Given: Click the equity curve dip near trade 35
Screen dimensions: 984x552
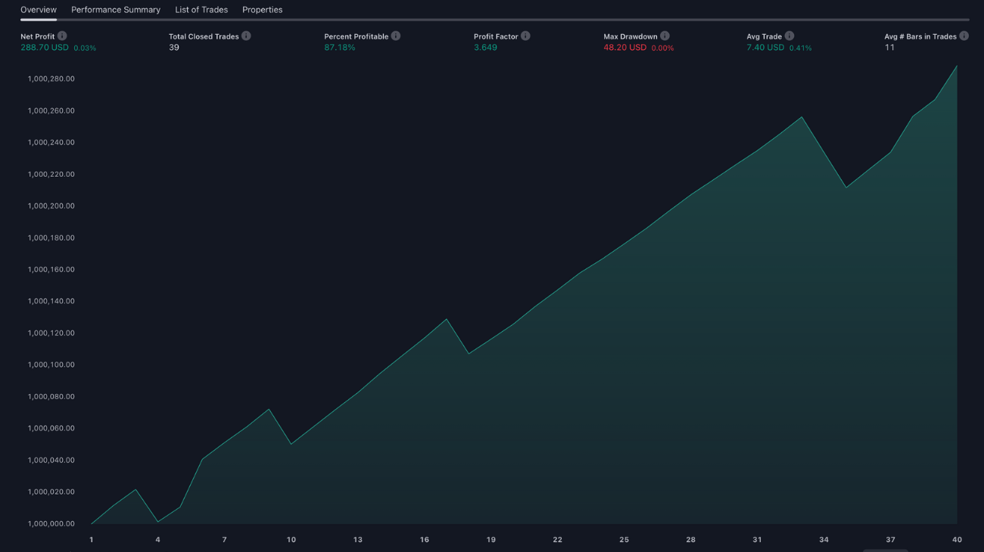Looking at the screenshot, I should (x=846, y=188).
